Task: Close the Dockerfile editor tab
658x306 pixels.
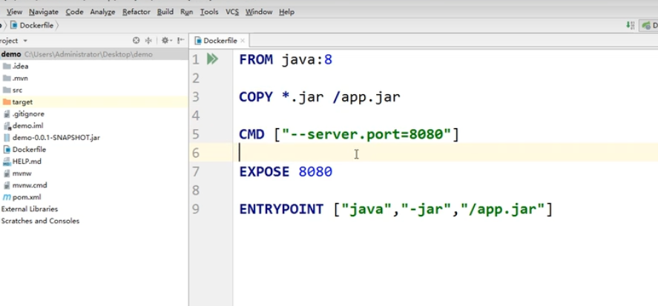Action: tap(243, 41)
